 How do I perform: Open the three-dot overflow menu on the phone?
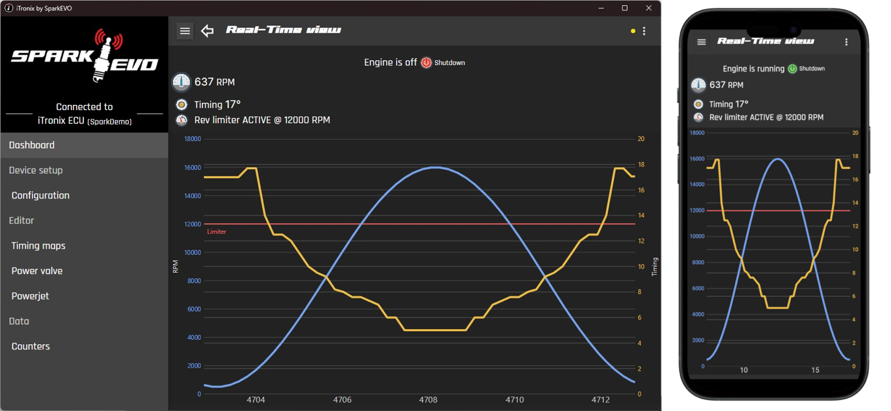tap(846, 42)
